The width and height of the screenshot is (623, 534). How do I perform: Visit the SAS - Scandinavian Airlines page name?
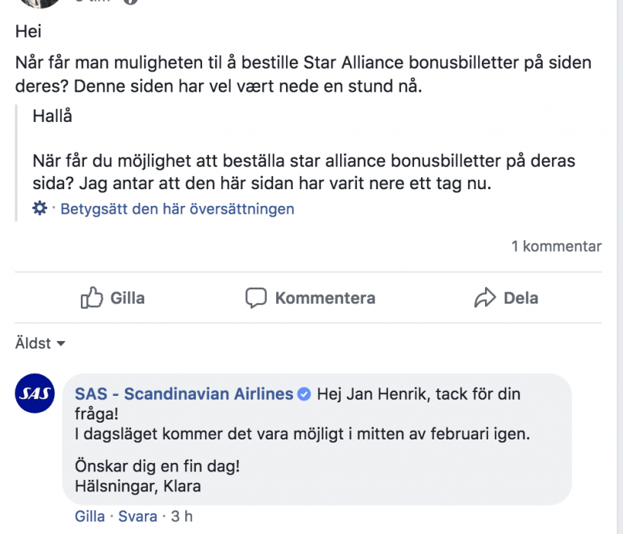[184, 394]
